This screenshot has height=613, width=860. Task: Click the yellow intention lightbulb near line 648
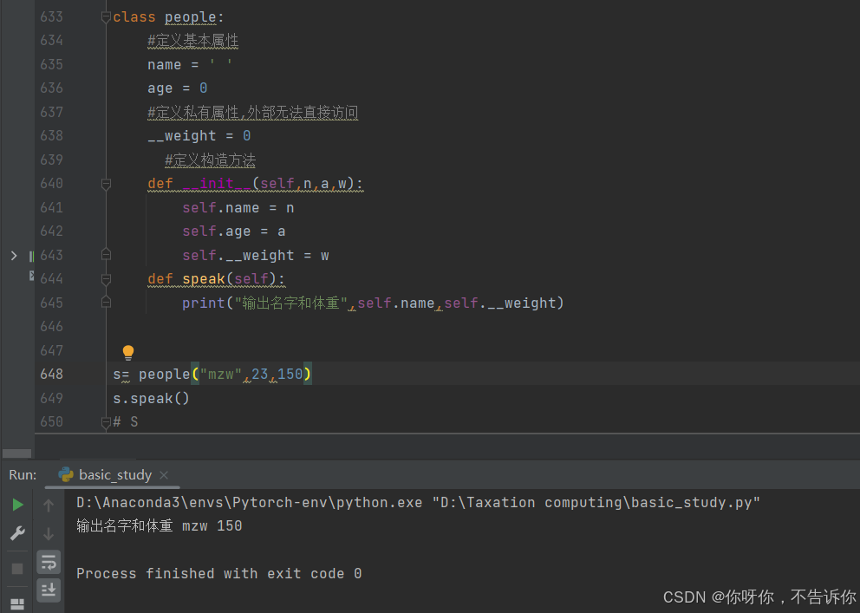[x=127, y=352]
